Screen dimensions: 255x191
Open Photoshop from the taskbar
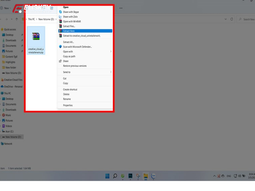pos(131,175)
